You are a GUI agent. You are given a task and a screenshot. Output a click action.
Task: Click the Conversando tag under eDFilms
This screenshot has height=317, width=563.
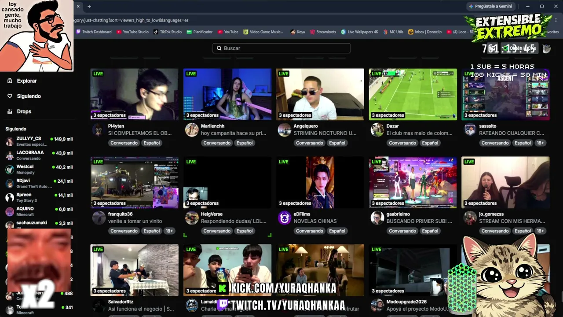pos(310,231)
